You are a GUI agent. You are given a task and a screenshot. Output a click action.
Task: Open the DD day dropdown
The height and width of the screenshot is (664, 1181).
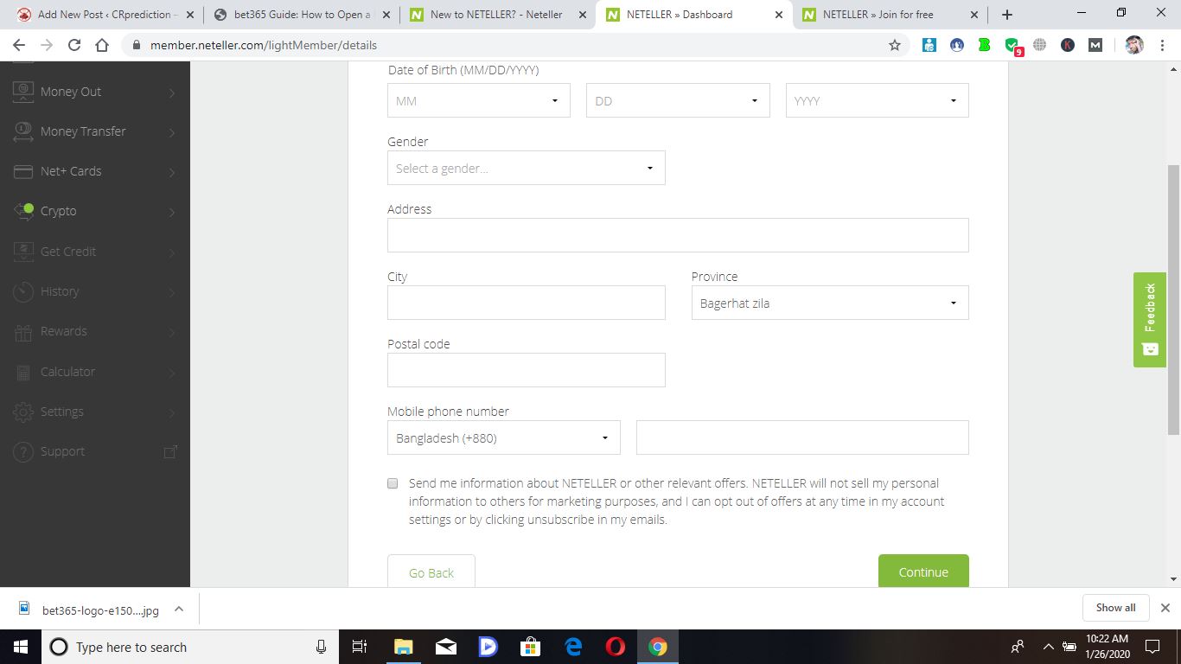click(678, 100)
